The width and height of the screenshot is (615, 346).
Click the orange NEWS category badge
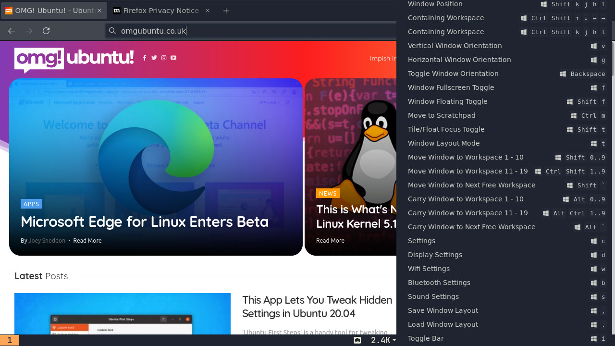pos(328,193)
